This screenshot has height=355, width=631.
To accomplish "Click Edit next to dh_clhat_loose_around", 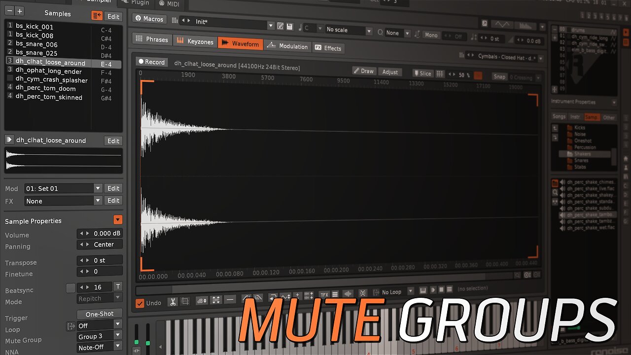I will (113, 141).
